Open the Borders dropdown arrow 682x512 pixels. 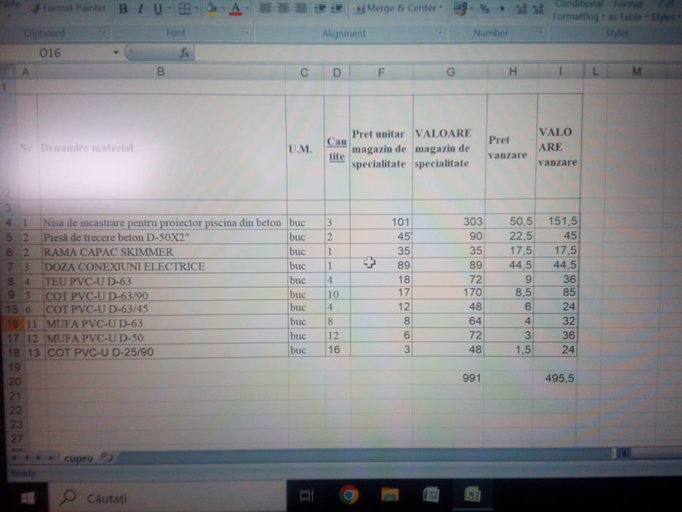(x=197, y=8)
